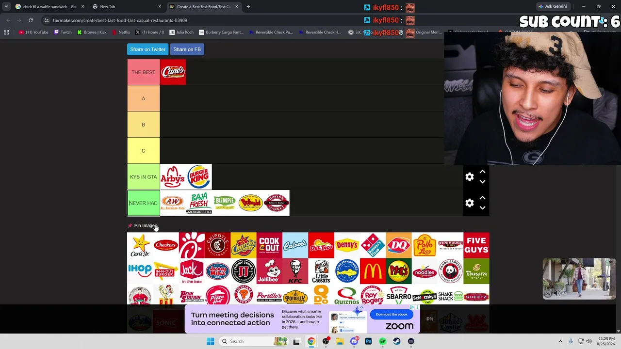This screenshot has width=621, height=349.
Task: Select the Panera Bread logo tile
Action: 476,271
